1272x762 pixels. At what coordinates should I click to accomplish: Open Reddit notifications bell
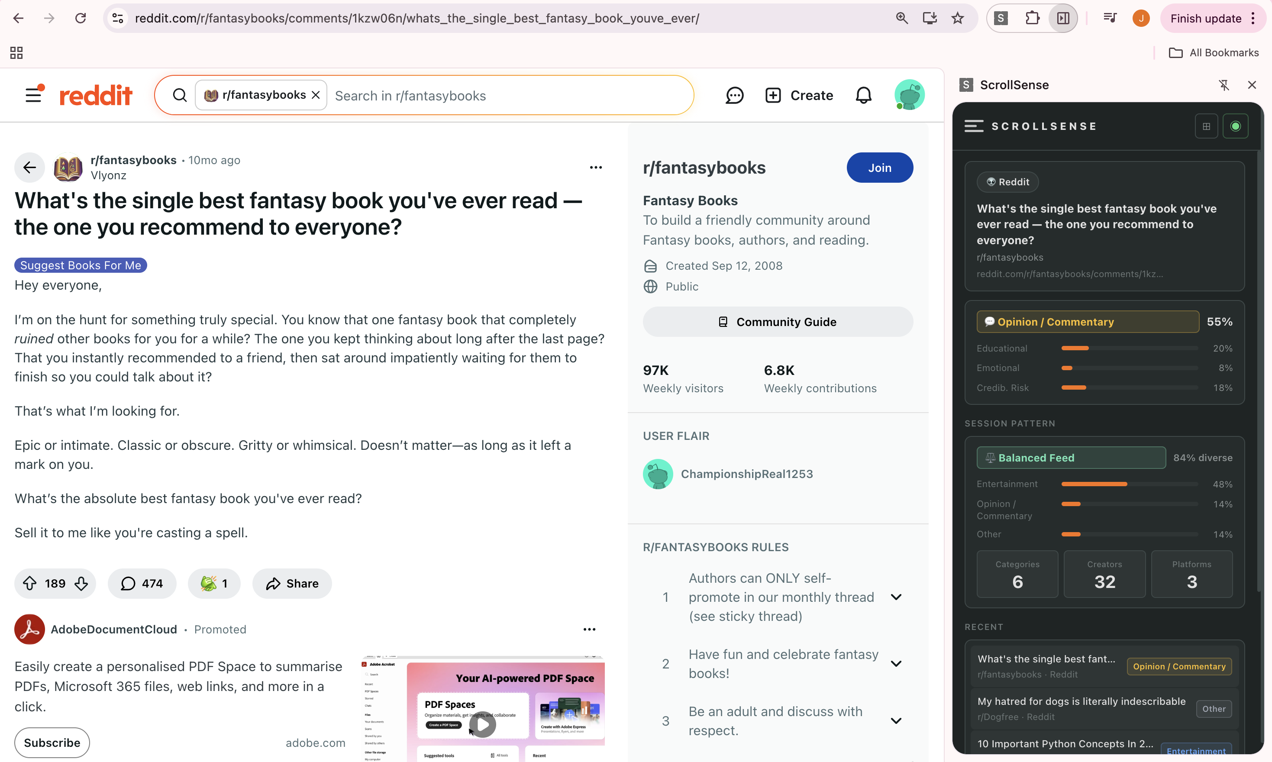pos(863,96)
